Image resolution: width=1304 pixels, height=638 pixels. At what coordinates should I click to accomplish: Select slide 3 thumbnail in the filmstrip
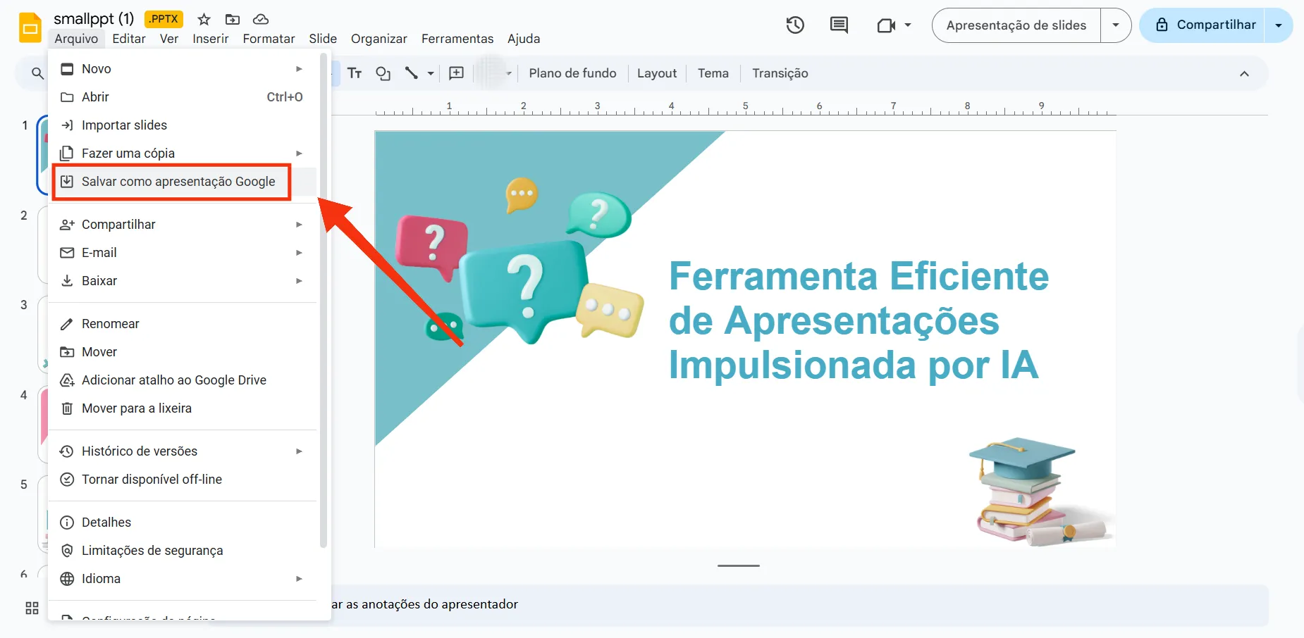click(x=42, y=334)
